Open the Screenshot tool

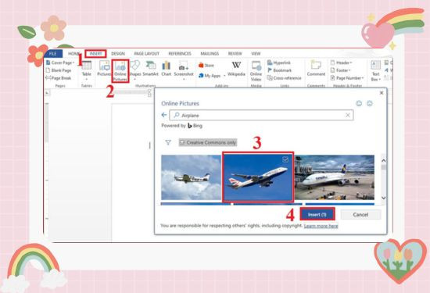click(x=184, y=70)
